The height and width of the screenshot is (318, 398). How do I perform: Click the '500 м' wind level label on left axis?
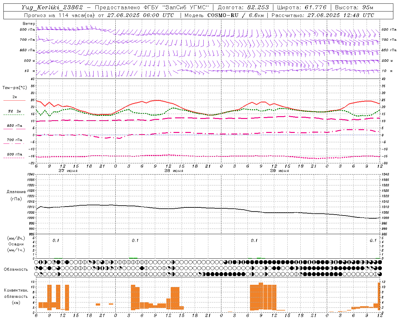click(30, 61)
